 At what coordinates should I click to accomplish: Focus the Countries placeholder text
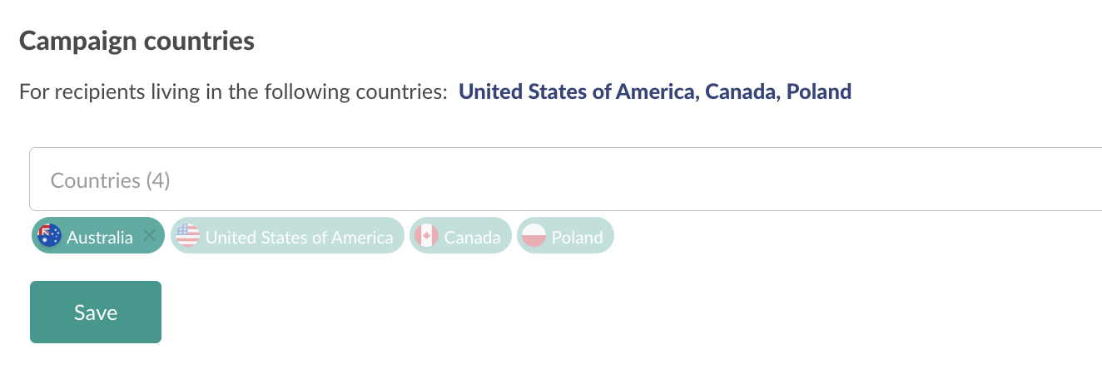pos(111,180)
